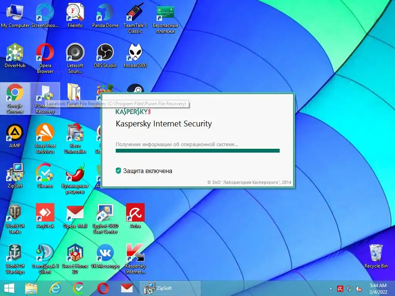Screen dimensions: 395x296
Task: Select the Кулинарные рецепты chili pepper icon
Action: pyautogui.click(x=75, y=178)
